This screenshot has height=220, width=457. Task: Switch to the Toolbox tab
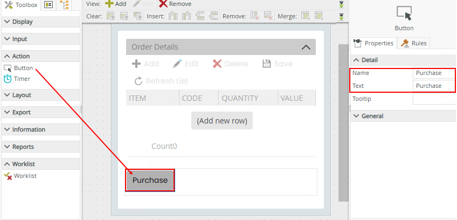[21, 5]
